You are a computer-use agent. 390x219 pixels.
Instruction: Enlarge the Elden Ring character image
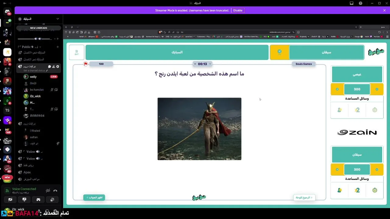[199, 129]
